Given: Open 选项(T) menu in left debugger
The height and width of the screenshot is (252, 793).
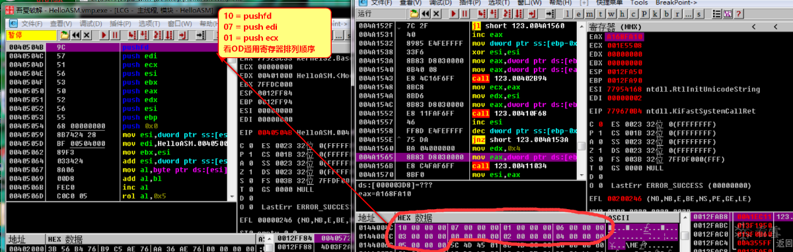Looking at the screenshot, I should [x=149, y=24].
